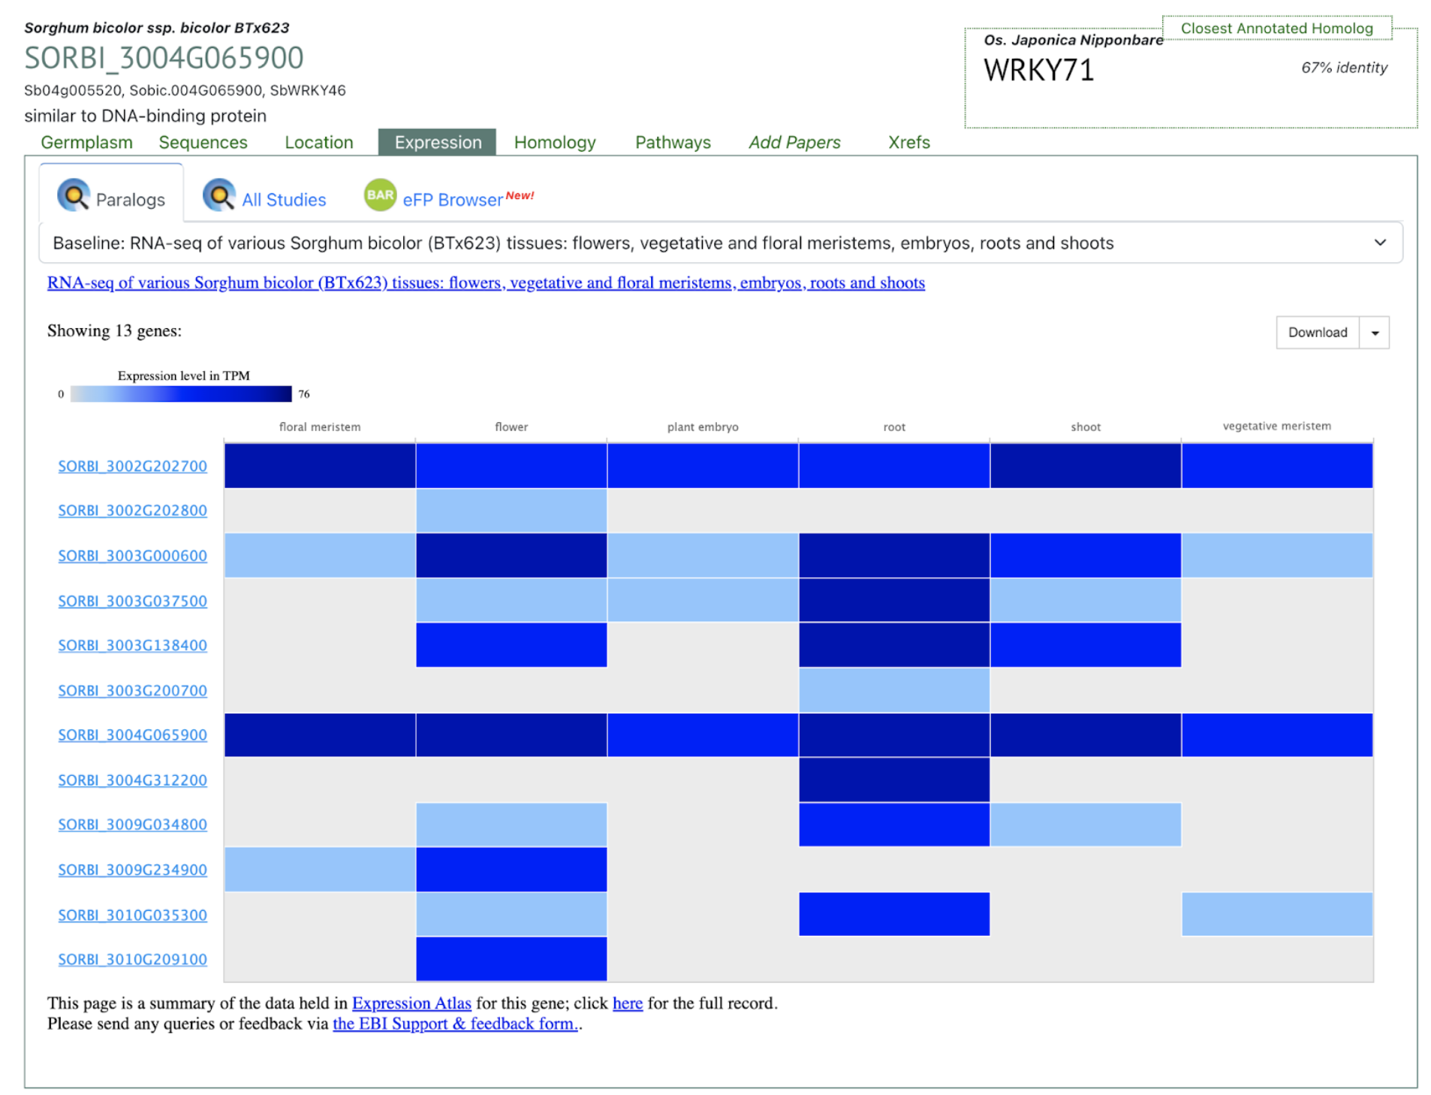Image resolution: width=1431 pixels, height=1095 pixels.
Task: Go to the Add Papers tab
Action: [x=794, y=143]
